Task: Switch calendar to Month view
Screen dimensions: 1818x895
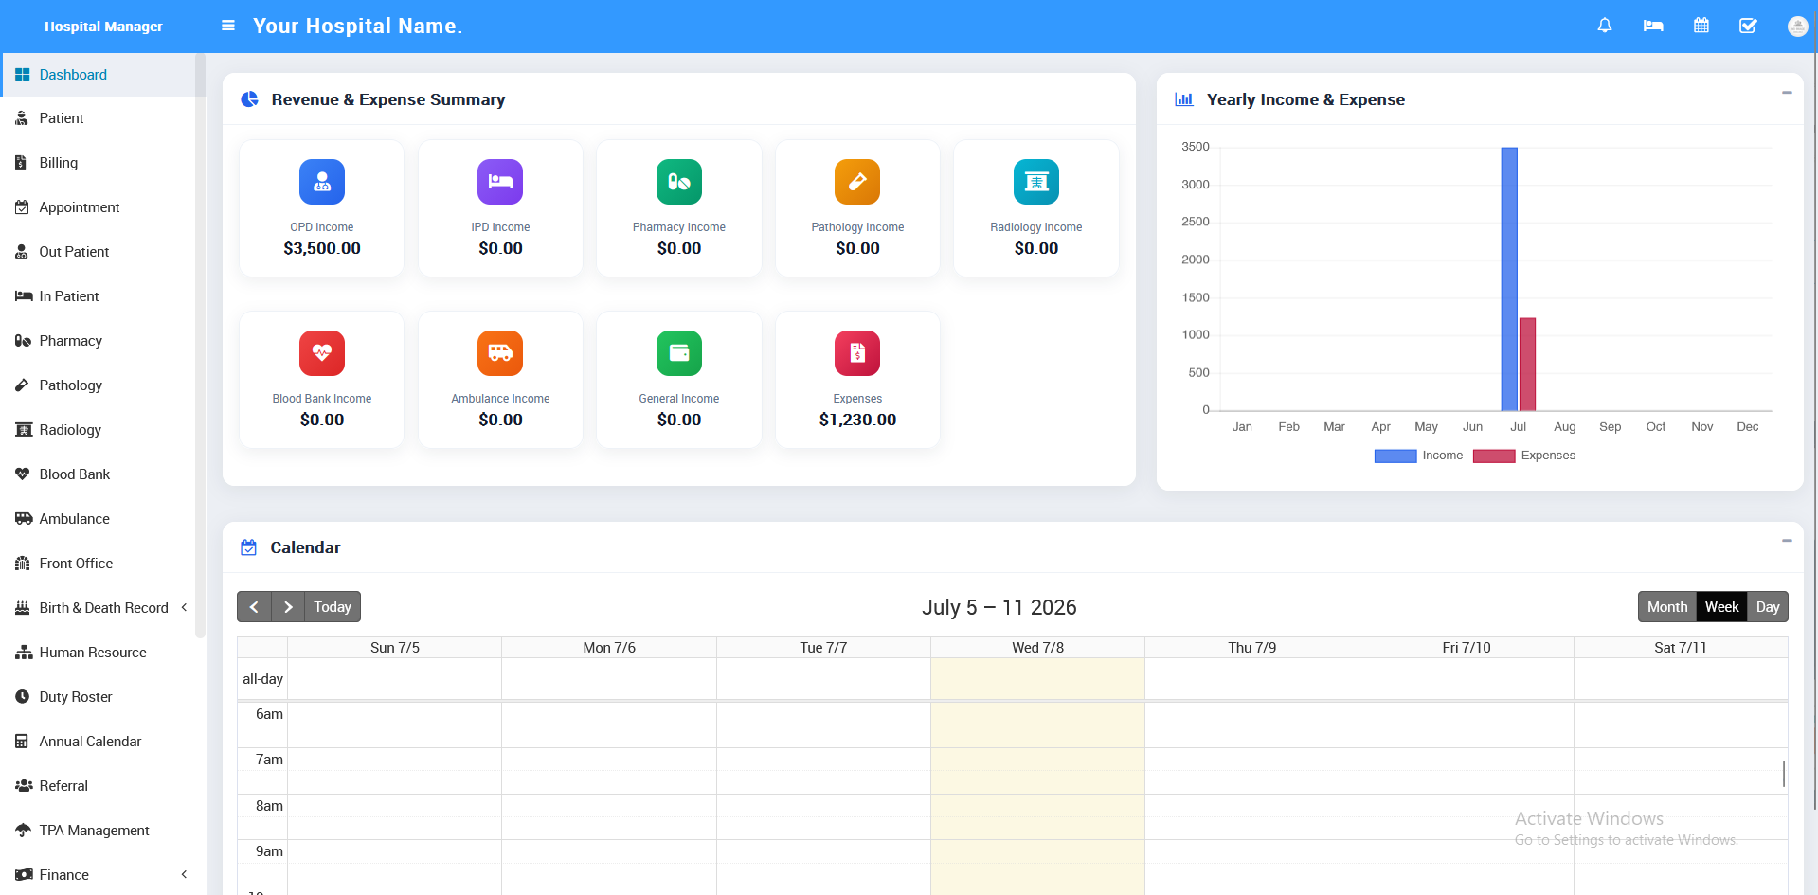Action: pos(1667,607)
